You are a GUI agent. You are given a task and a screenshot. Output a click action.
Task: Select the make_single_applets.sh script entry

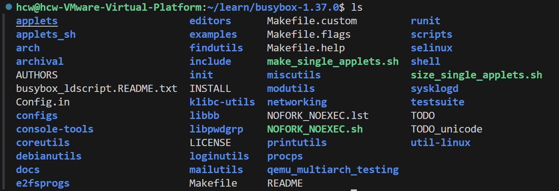(x=333, y=62)
